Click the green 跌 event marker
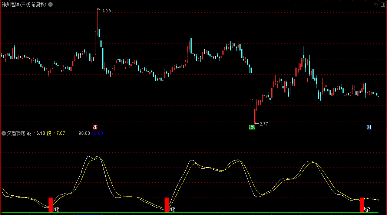387x215 pixels. [x=252, y=127]
